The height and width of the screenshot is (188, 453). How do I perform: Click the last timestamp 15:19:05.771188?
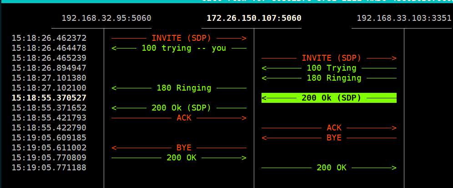pyautogui.click(x=49, y=168)
